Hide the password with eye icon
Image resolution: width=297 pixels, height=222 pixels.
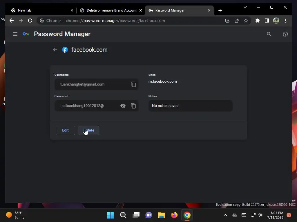(123, 106)
